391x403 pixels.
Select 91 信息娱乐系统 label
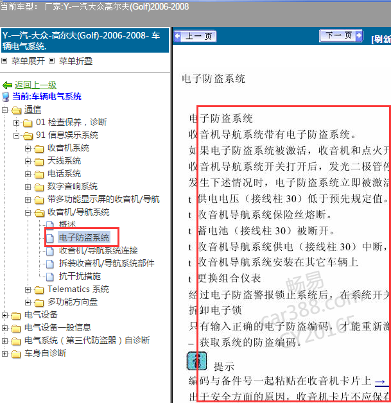tap(67, 135)
